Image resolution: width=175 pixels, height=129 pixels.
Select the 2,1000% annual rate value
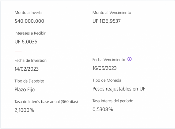point(24,110)
